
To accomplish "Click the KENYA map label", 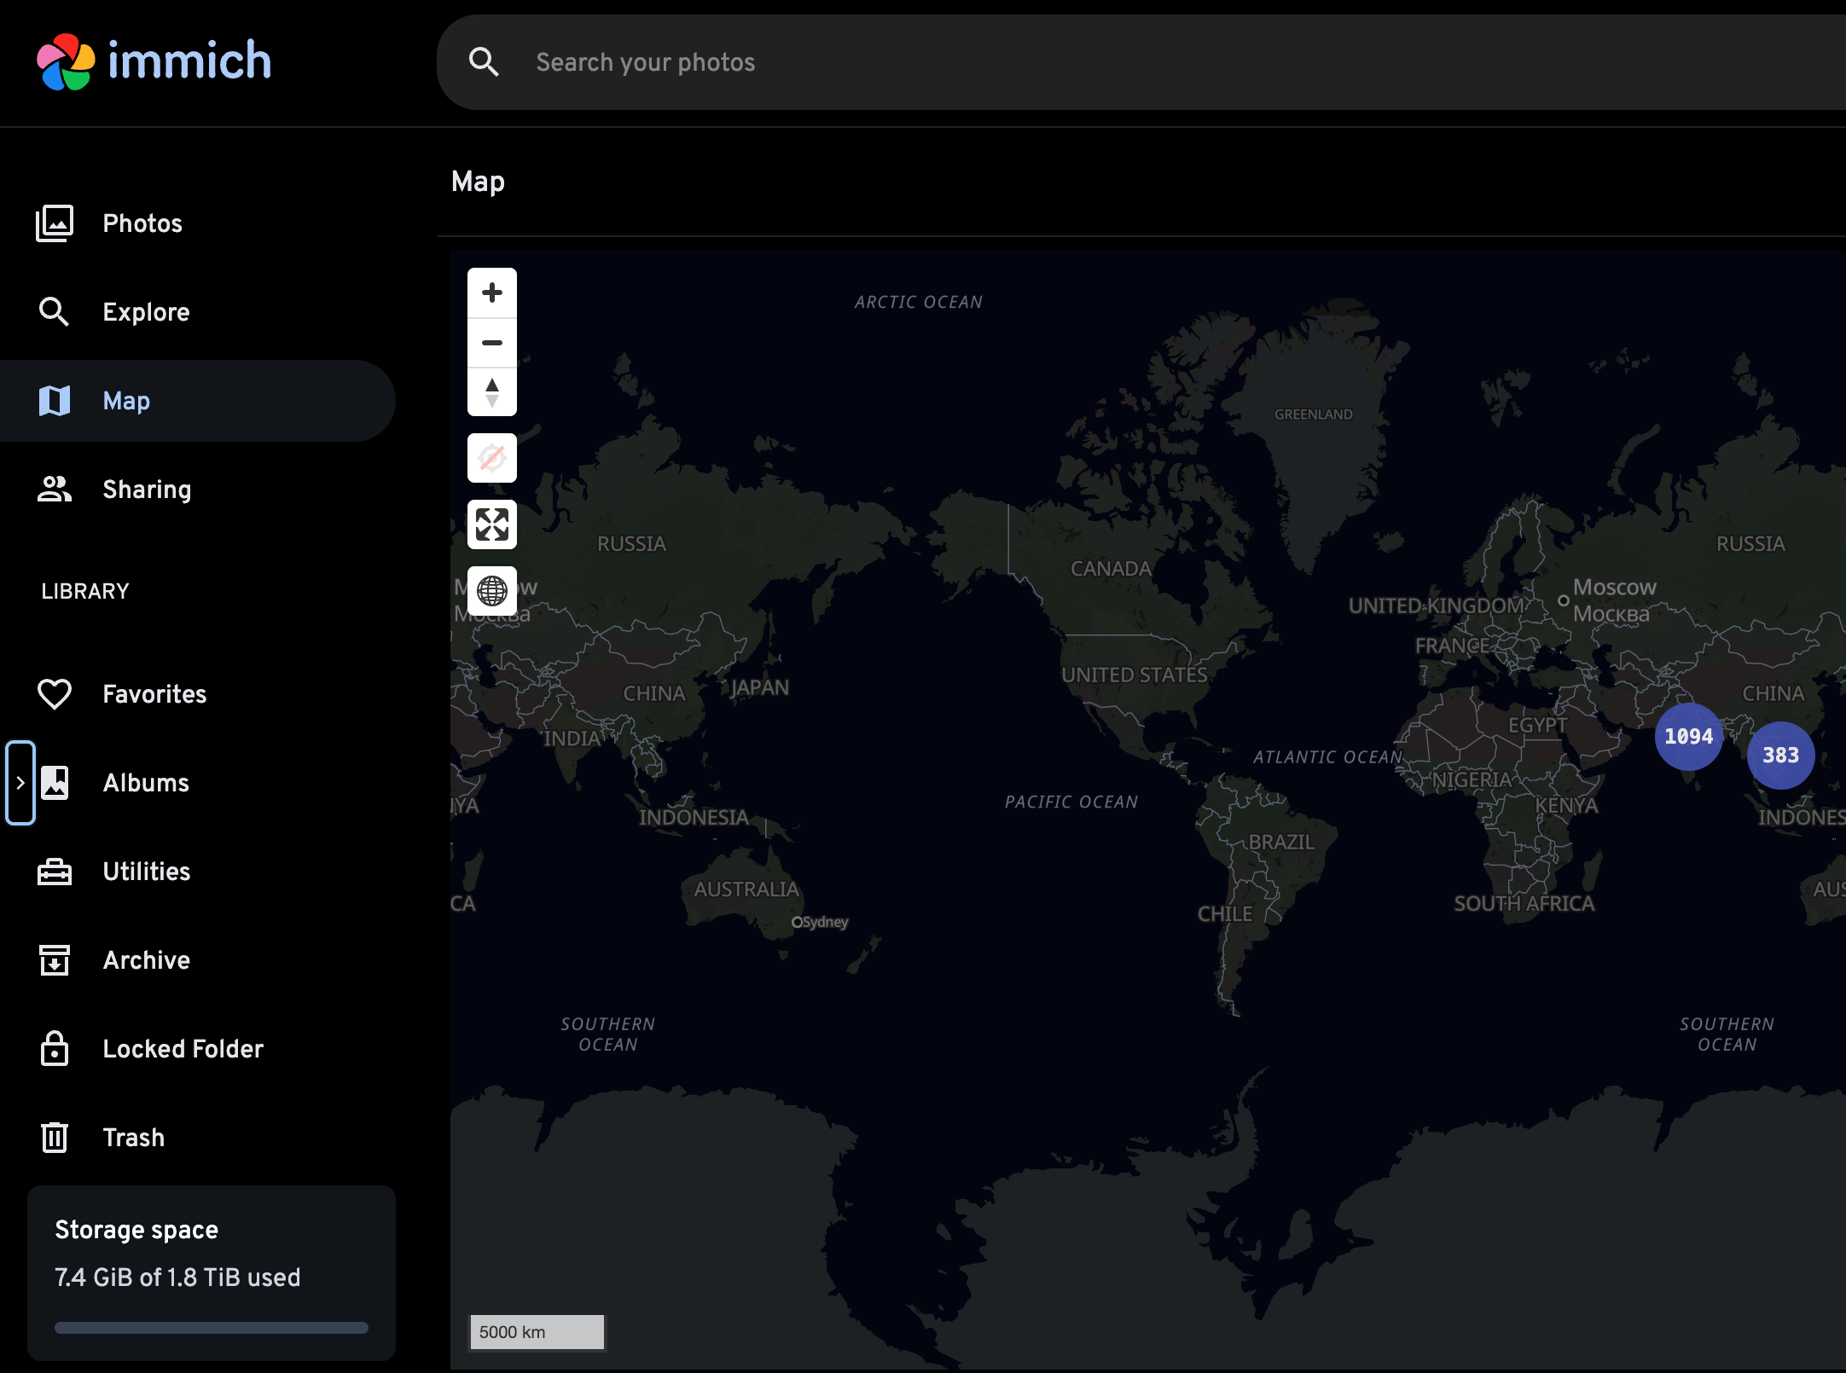I will pyautogui.click(x=1567, y=806).
